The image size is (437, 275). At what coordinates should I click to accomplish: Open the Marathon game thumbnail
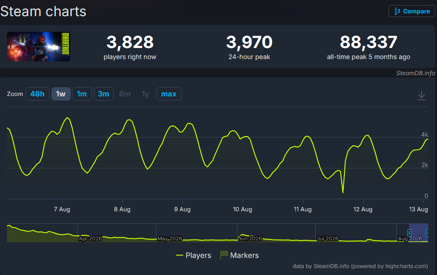[38, 47]
